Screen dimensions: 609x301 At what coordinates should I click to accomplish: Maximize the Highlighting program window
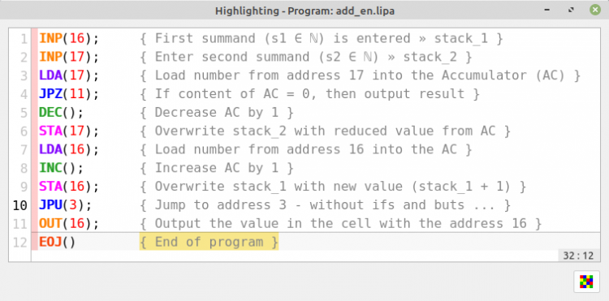[x=572, y=10]
